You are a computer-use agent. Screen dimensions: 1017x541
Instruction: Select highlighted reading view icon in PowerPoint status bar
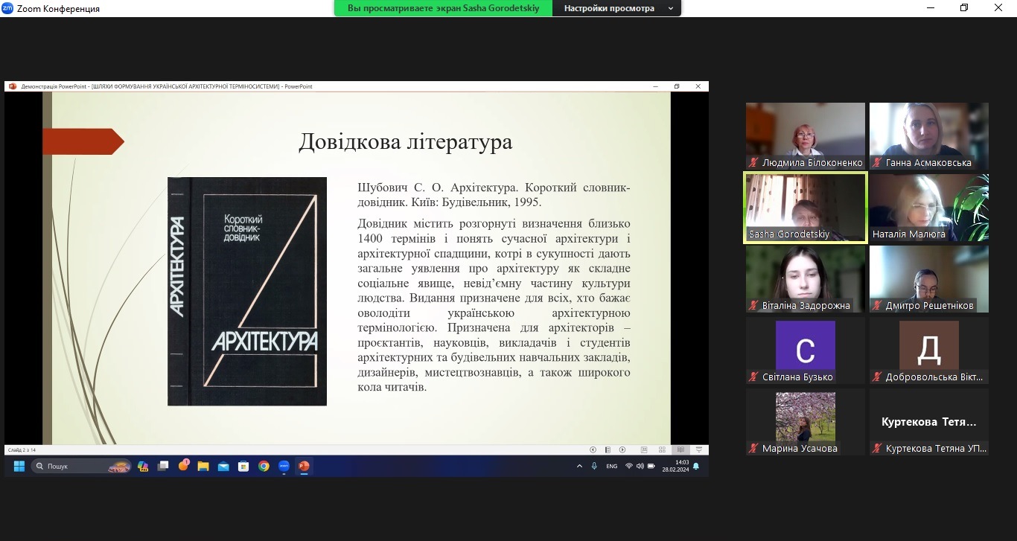click(x=680, y=449)
